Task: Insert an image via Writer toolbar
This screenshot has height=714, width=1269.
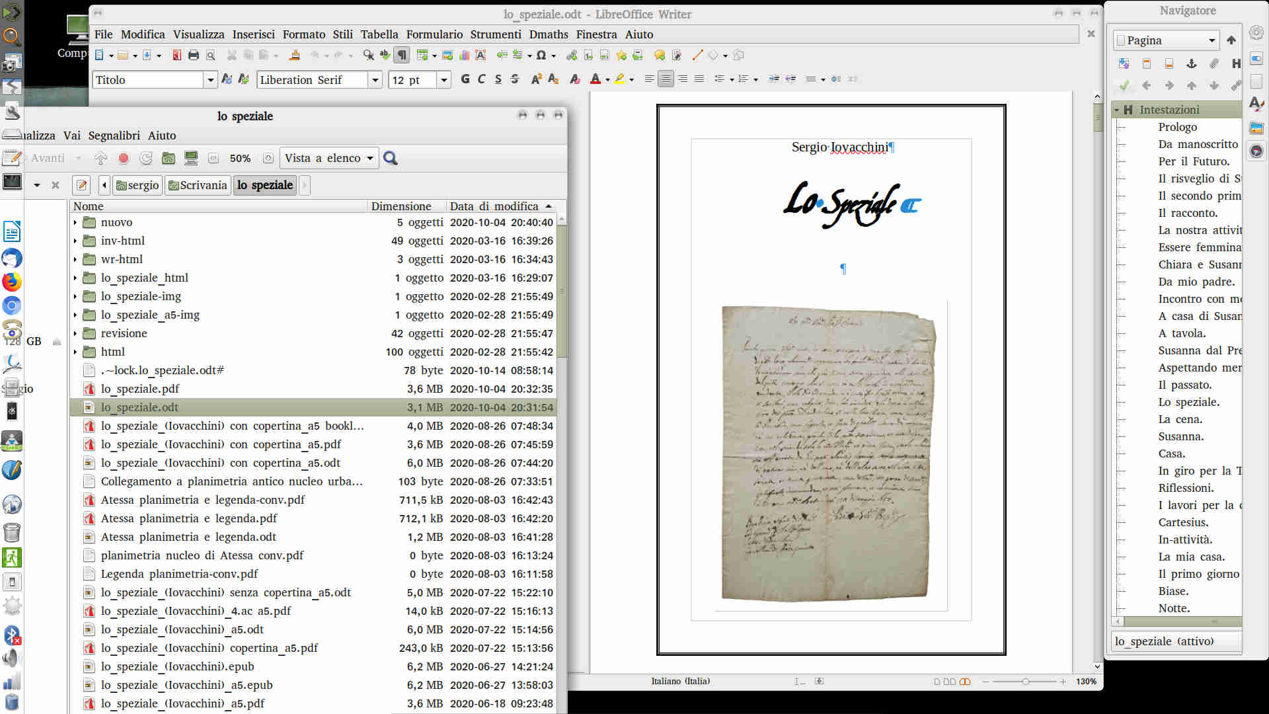Action: coord(447,56)
